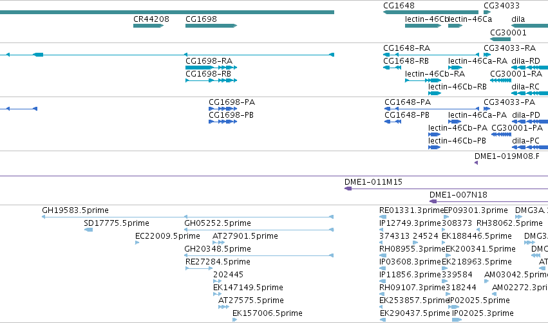Viewport: 548px width, 323px height.
Task: Select the CG1698-RB transcript
Action: [x=211, y=80]
